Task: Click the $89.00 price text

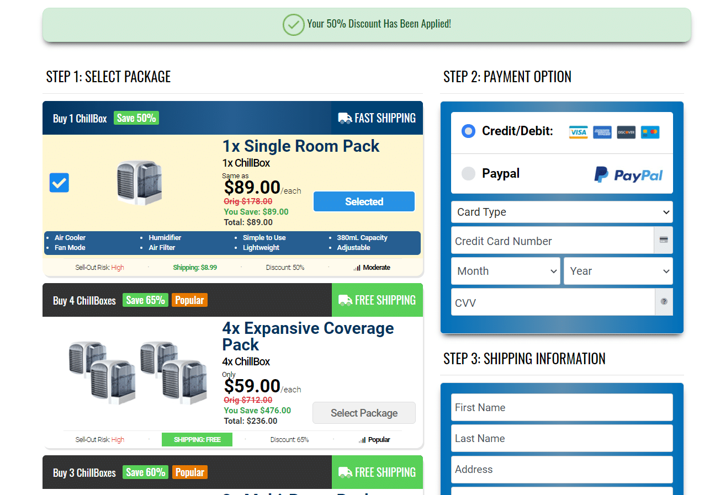Action: 252,188
